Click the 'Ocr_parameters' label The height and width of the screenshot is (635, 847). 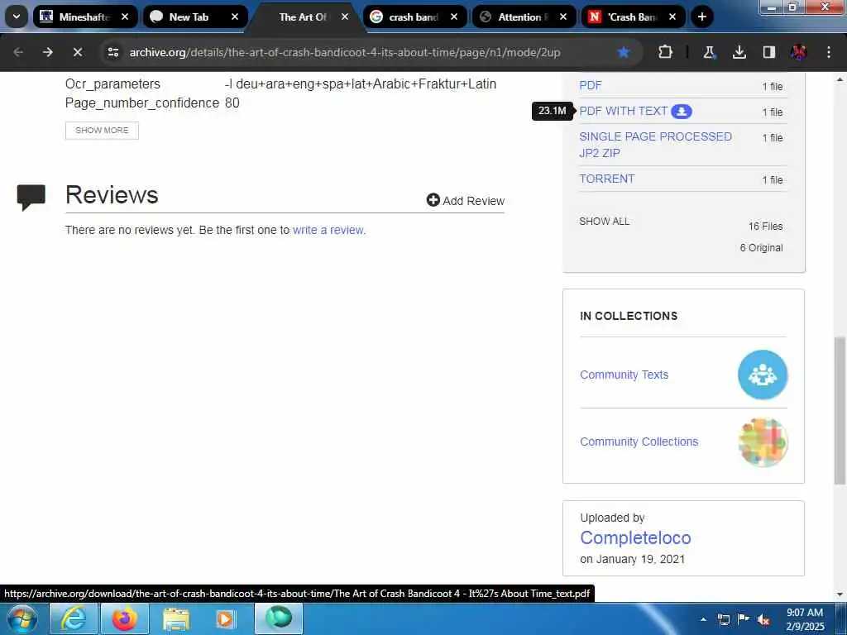tap(112, 84)
